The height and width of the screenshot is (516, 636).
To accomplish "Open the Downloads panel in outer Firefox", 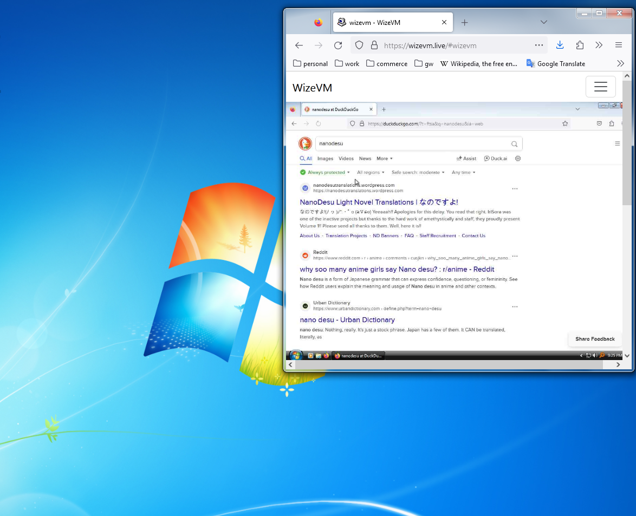I will pyautogui.click(x=560, y=45).
